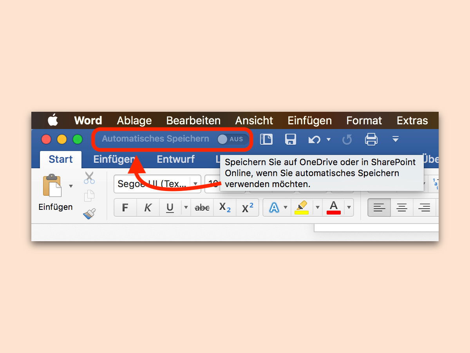This screenshot has height=353, width=470.
Task: Apply the red font color
Action: tap(334, 207)
